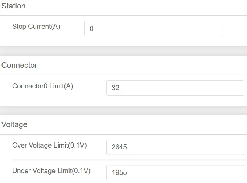Place cursor in field showing 2645
The width and height of the screenshot is (247, 183).
pos(175,147)
